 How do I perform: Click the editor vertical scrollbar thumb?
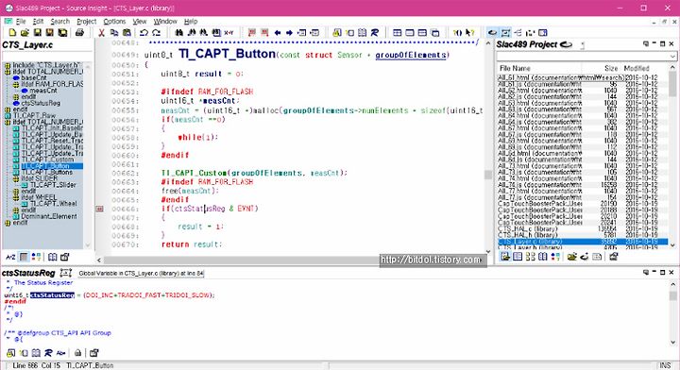click(488, 175)
